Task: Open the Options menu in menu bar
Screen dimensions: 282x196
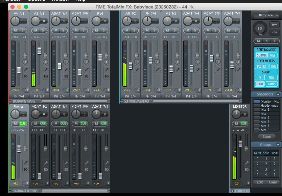Action: pyautogui.click(x=36, y=1)
